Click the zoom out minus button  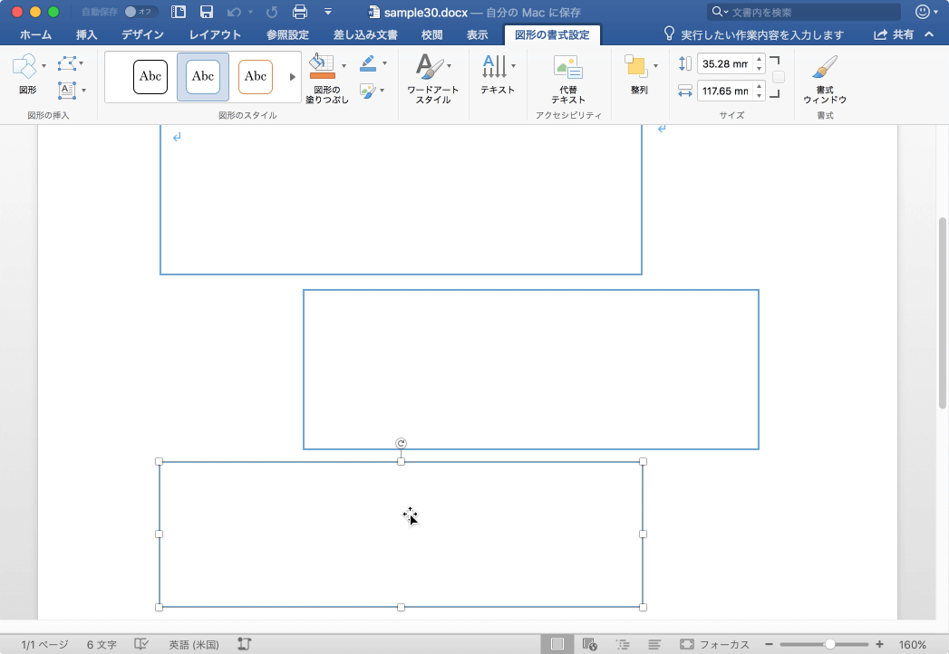click(x=769, y=644)
